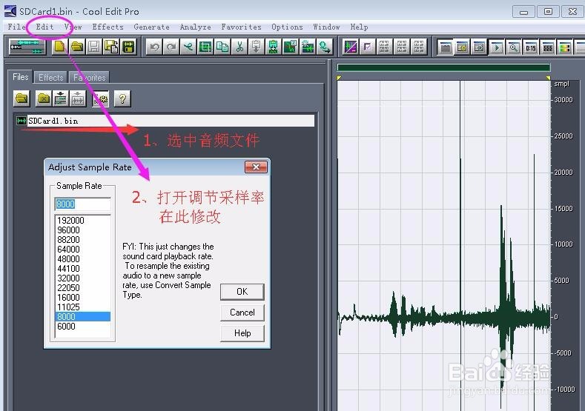Click the Save As disk-with-page icon
The width and height of the screenshot is (585, 411).
(x=111, y=47)
